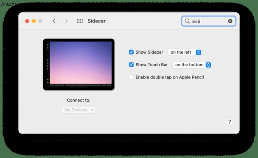Go forward with the right chevron arrow
This screenshot has width=258, height=158.
[66, 21]
